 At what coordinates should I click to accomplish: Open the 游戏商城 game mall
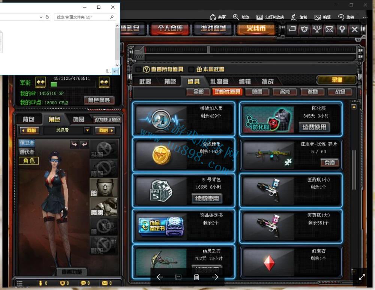point(213,29)
